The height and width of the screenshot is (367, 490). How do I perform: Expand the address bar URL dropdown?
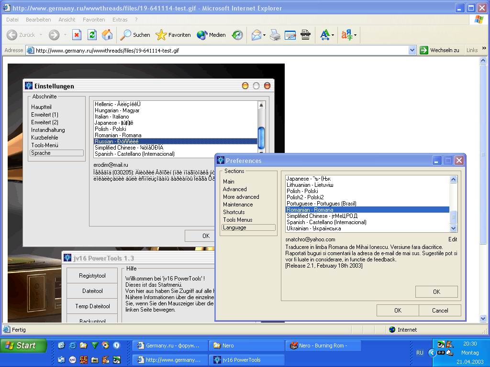[412, 50]
